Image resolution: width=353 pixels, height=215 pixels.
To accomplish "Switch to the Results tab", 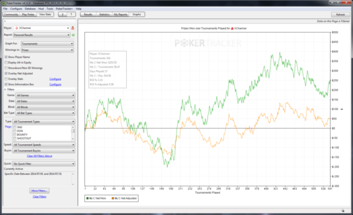I will [x=88, y=15].
